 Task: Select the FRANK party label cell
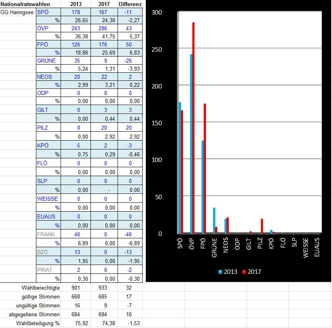45,234
